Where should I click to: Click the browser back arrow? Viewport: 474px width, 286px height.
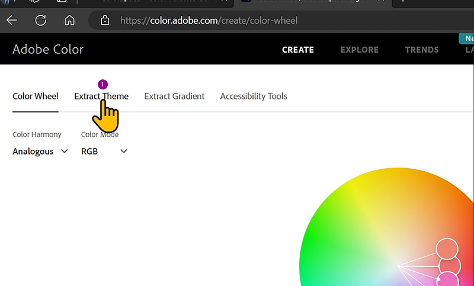(x=12, y=21)
